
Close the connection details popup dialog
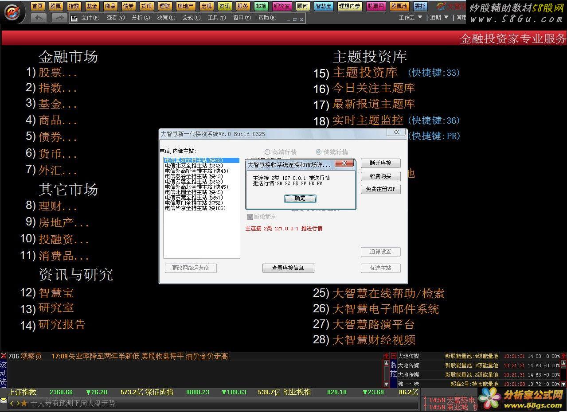(344, 164)
